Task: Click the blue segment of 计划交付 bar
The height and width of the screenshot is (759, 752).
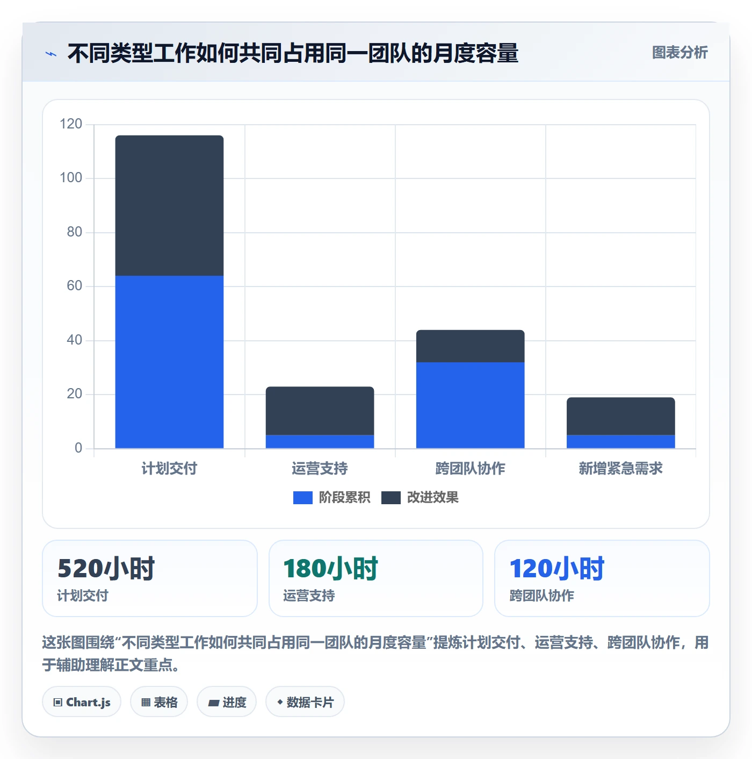Action: (169, 362)
